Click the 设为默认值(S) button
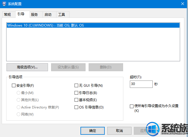The image size is (188, 137). (68, 67)
